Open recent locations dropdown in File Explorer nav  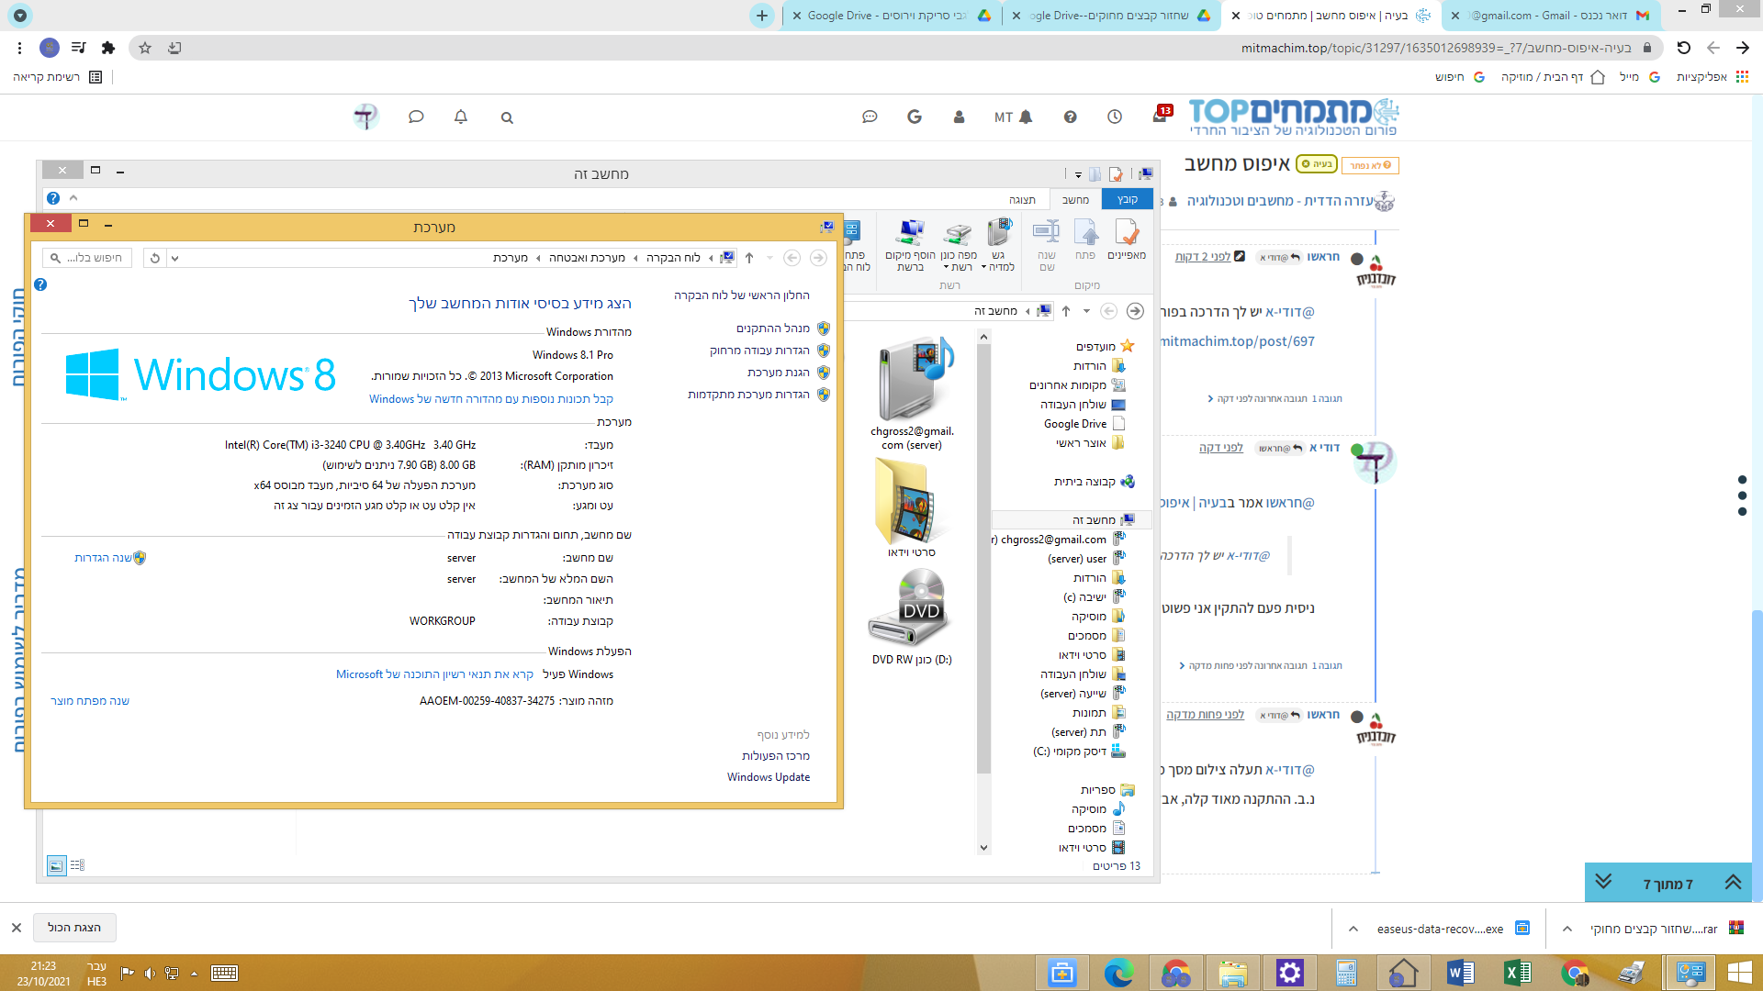click(x=1086, y=311)
